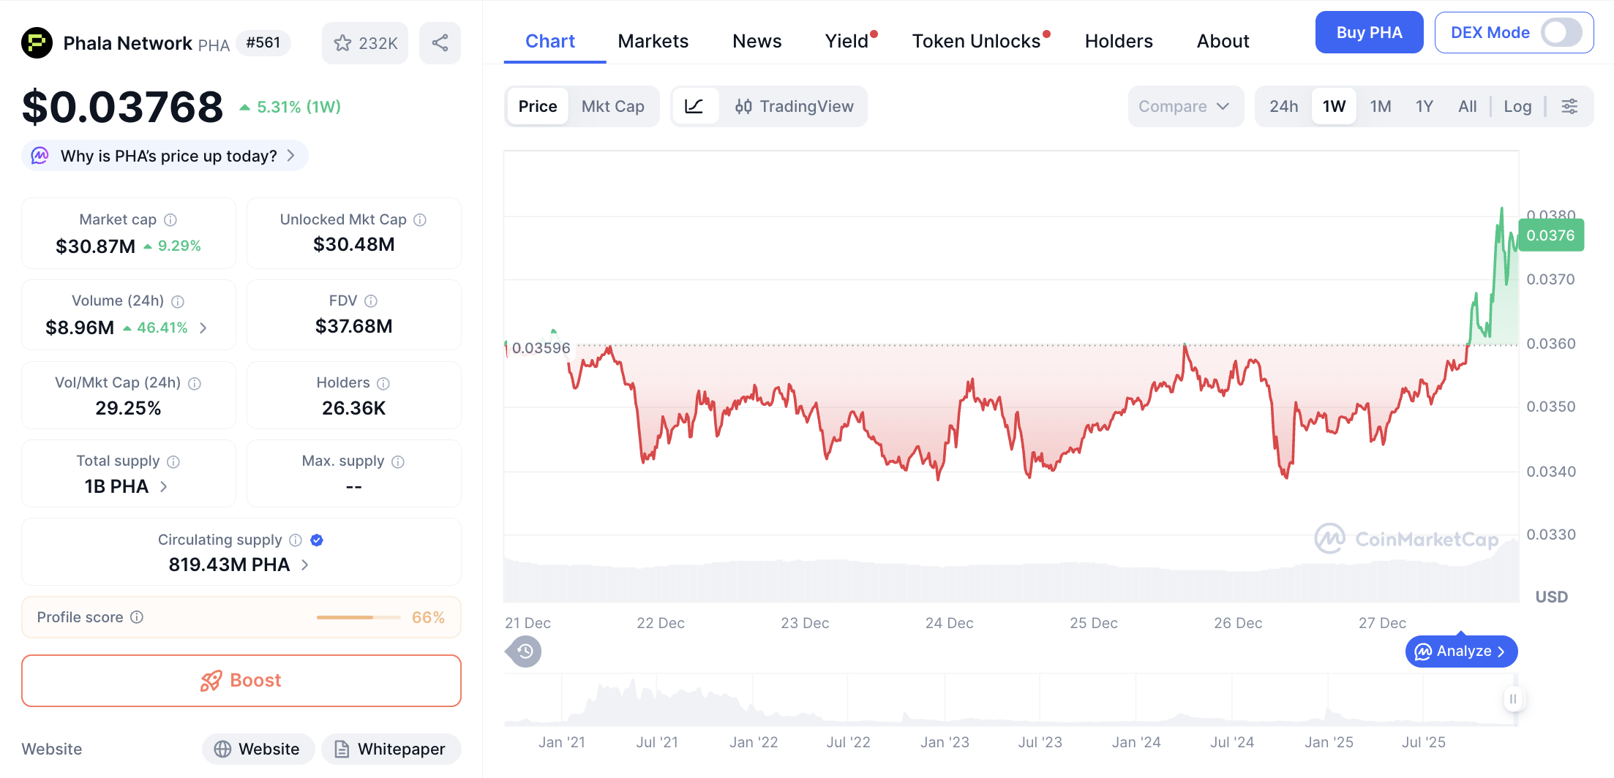The width and height of the screenshot is (1614, 778).
Task: Click the star watchlist icon
Action: pos(342,43)
